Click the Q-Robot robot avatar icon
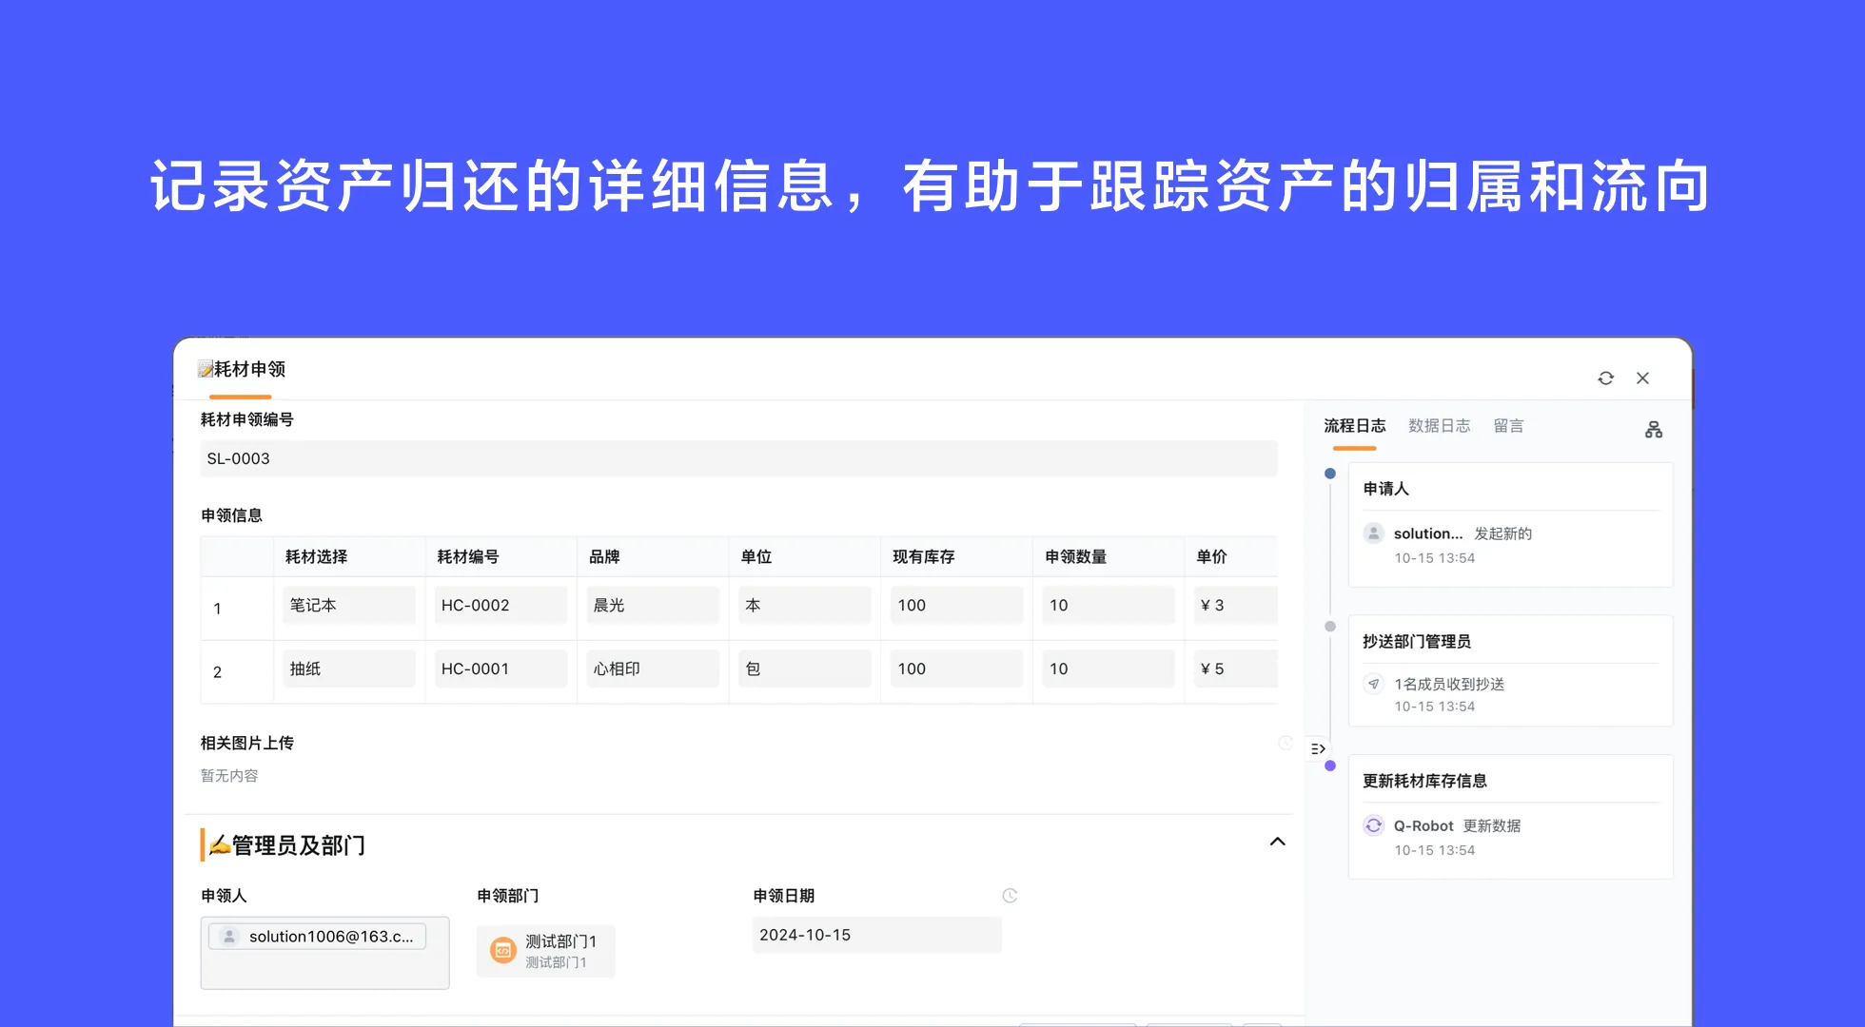This screenshot has height=1027, width=1865. point(1373,825)
